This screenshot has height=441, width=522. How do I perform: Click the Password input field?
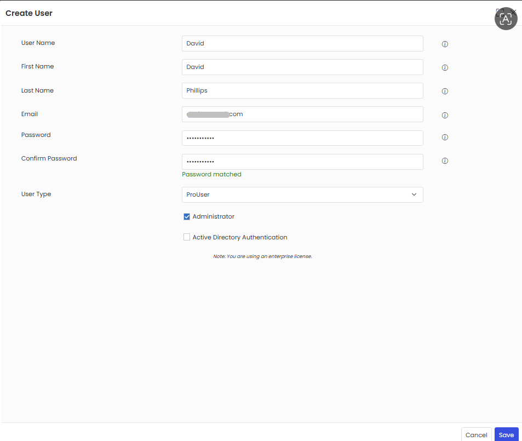pos(302,138)
